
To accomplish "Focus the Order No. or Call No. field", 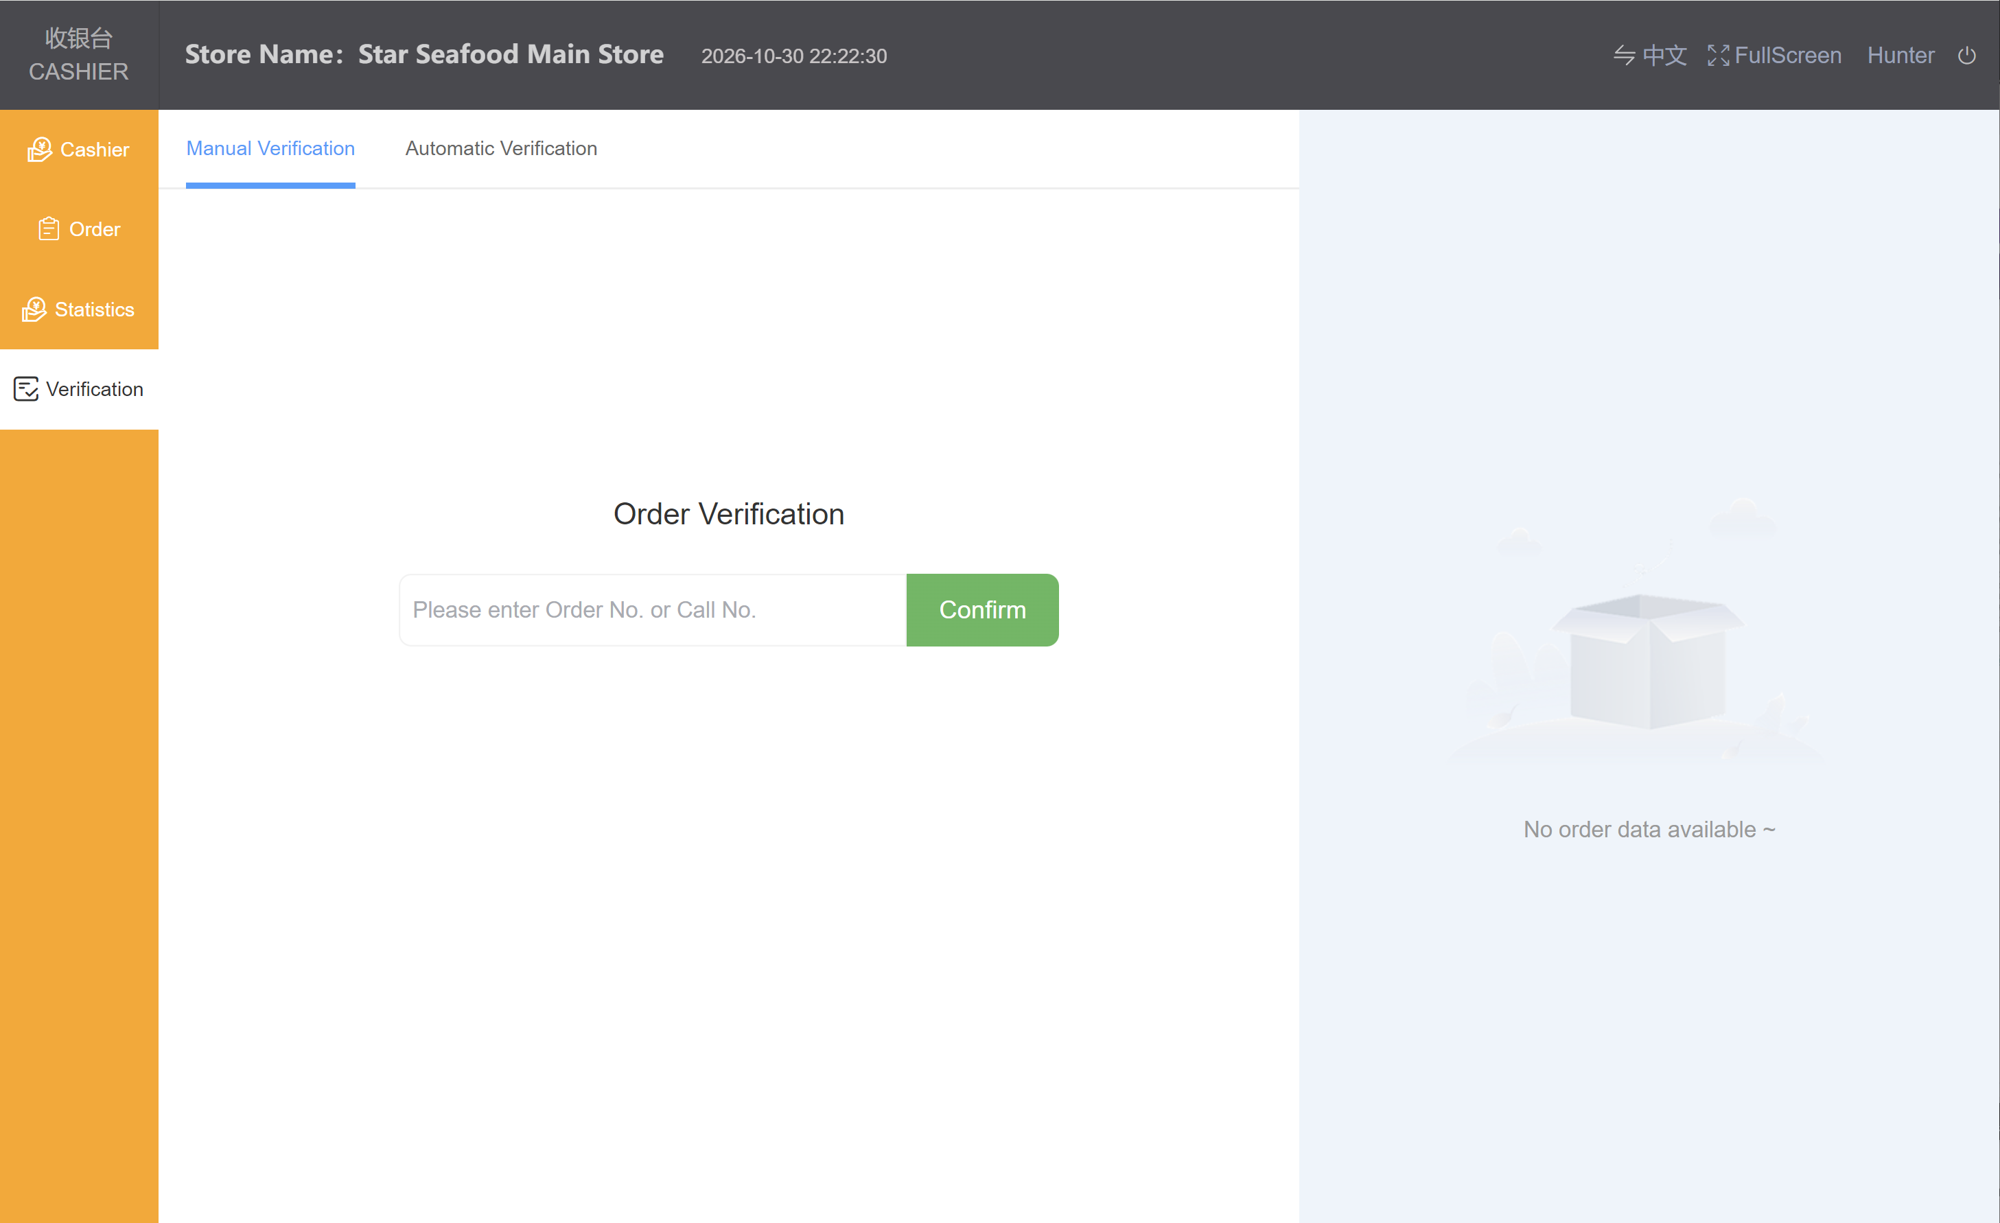I will [x=653, y=610].
